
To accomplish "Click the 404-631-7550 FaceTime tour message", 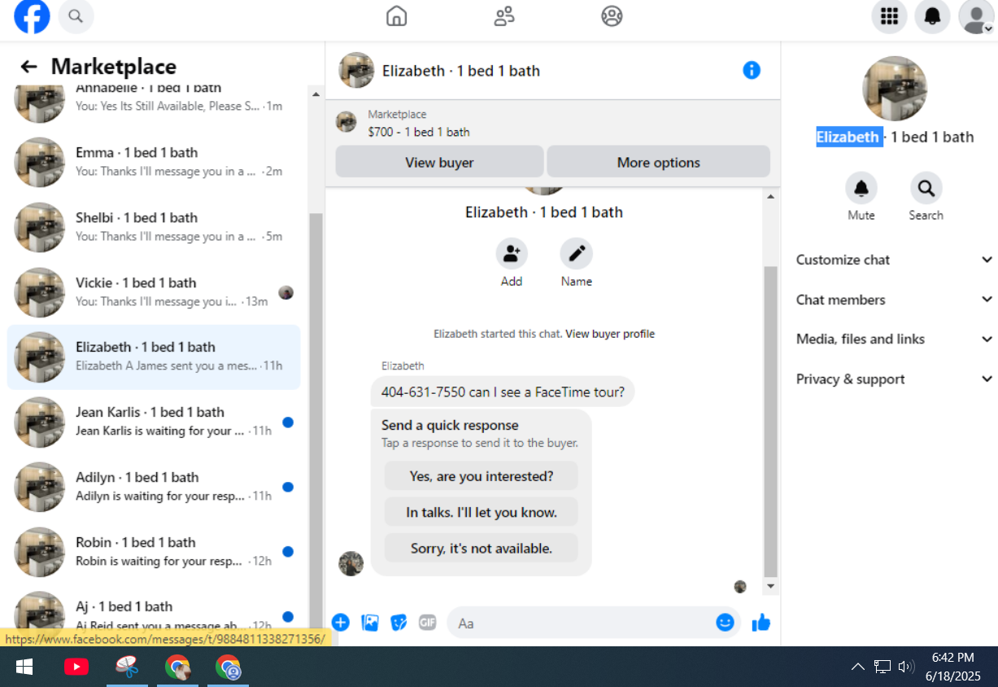I will (503, 392).
